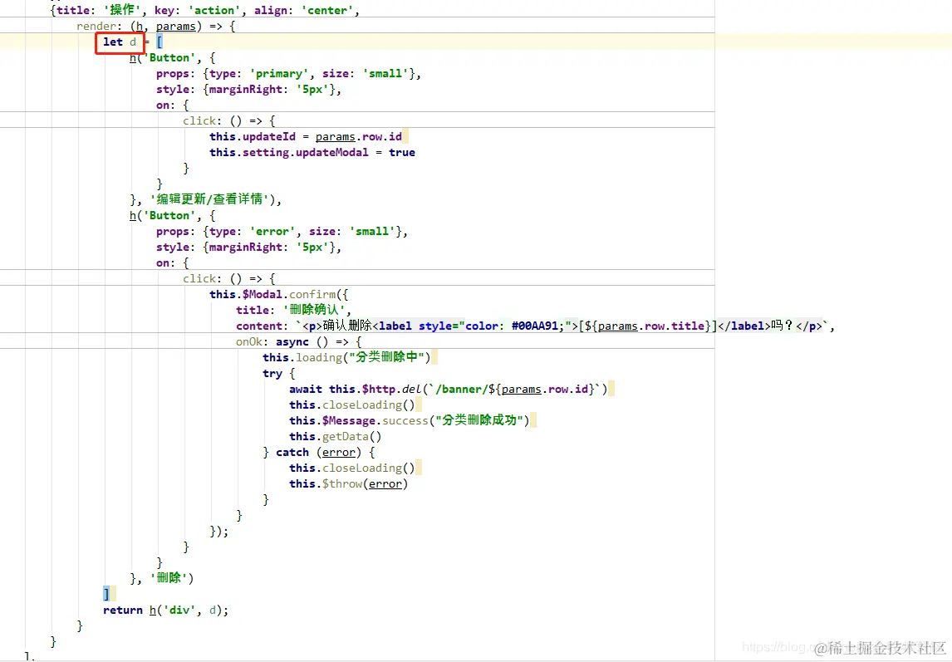
Task: Click the return h('div', d); statement
Action: (x=166, y=610)
